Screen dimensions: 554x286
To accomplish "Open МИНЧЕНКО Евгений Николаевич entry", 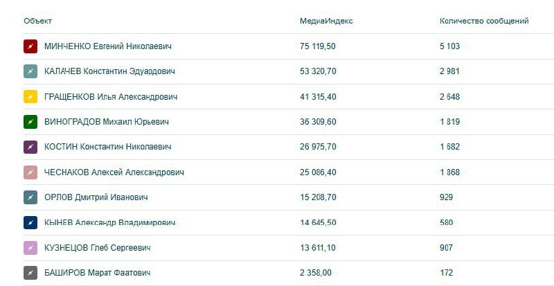I will [108, 46].
